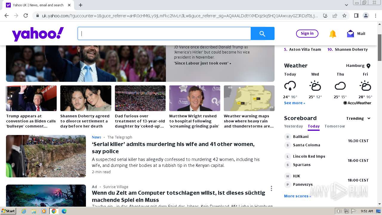Select the Today scoreboard tab

coord(314,126)
